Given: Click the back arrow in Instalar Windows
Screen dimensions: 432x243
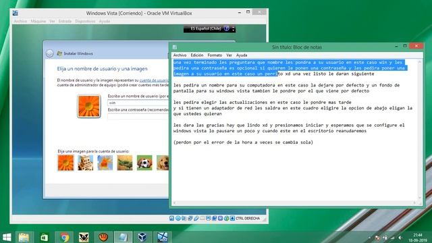Looking at the screenshot, I should pyautogui.click(x=49, y=53).
